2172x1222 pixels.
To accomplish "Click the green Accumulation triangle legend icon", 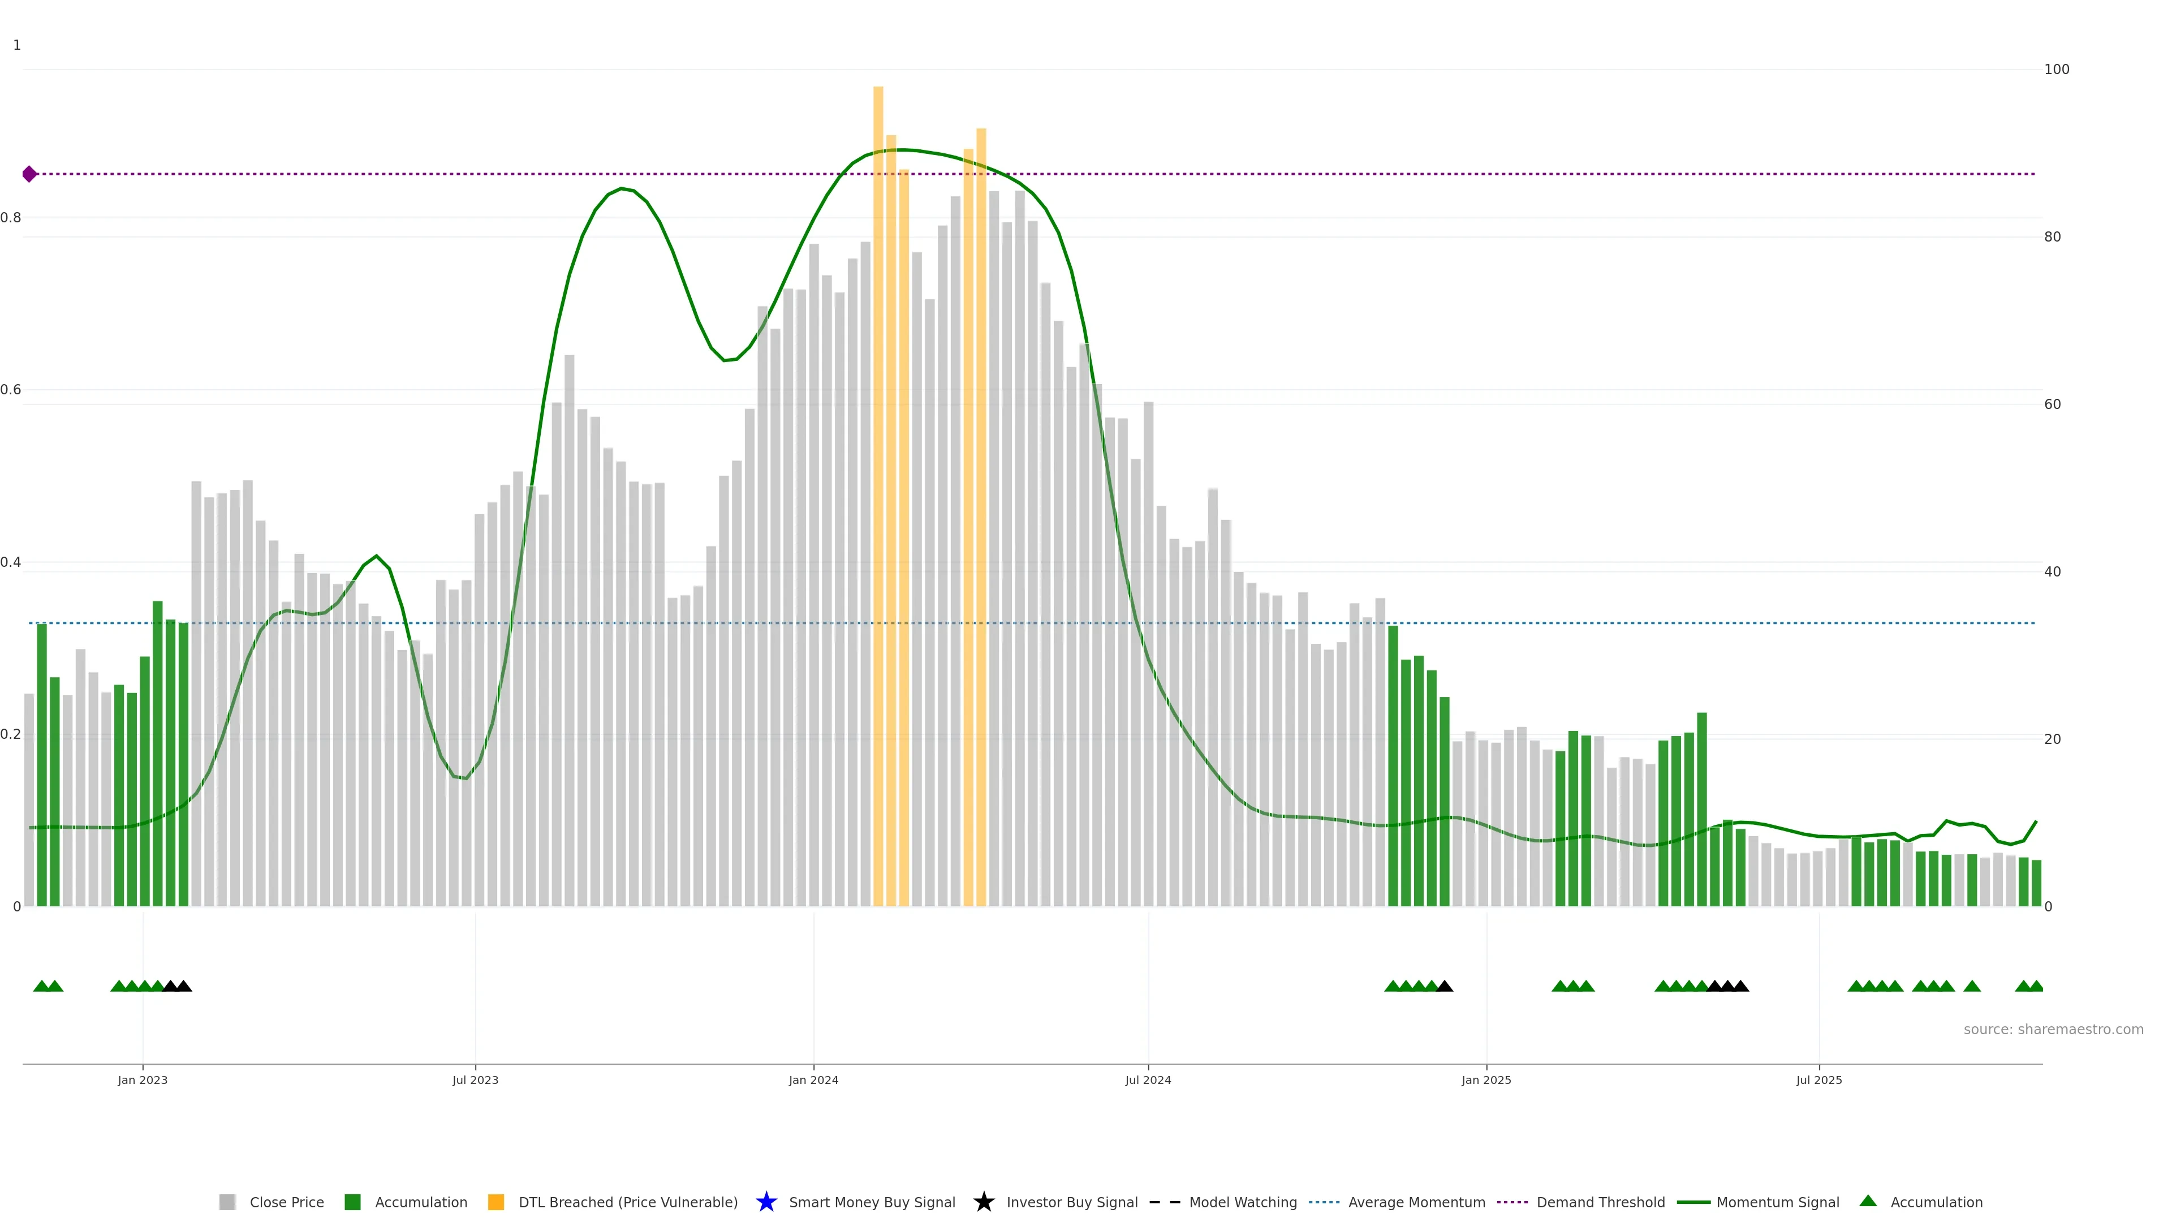I will [x=1868, y=1201].
